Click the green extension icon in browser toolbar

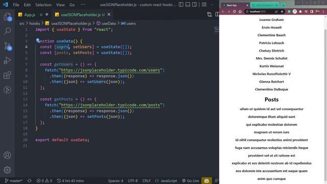(289, 12)
